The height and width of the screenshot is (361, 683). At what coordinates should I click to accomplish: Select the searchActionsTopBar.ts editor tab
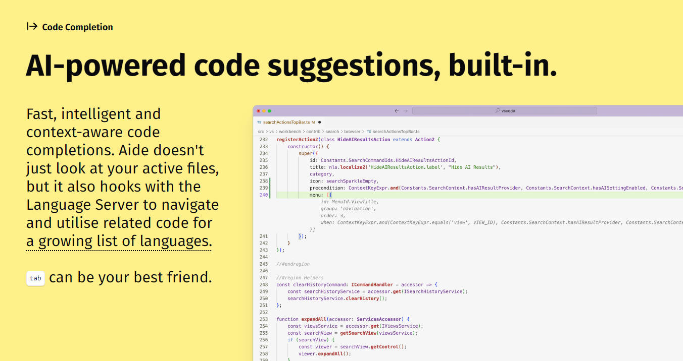[286, 123]
